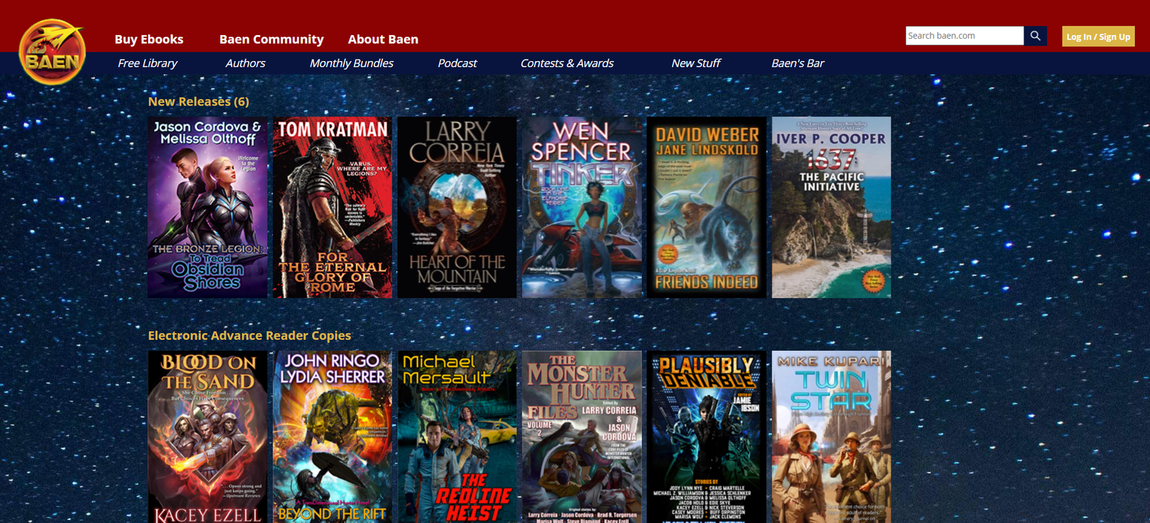Click the Search baen.com field
The height and width of the screenshot is (523, 1150).
point(965,36)
